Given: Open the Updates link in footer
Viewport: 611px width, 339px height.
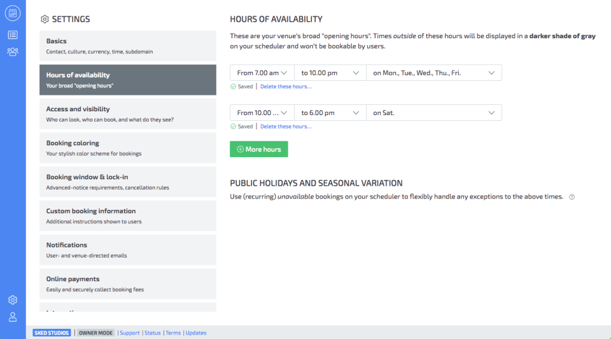Looking at the screenshot, I should point(195,333).
